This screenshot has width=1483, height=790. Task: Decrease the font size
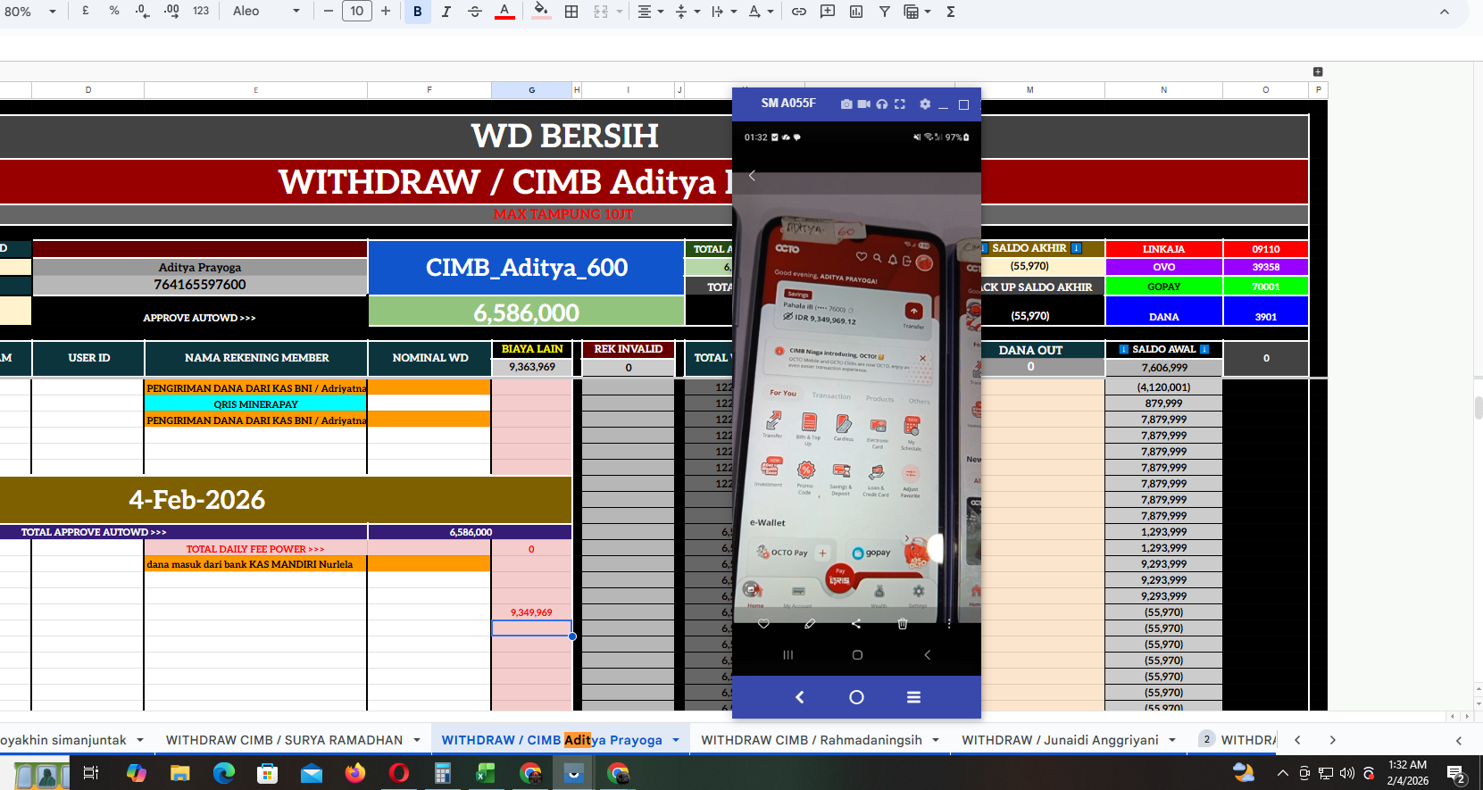click(x=329, y=11)
